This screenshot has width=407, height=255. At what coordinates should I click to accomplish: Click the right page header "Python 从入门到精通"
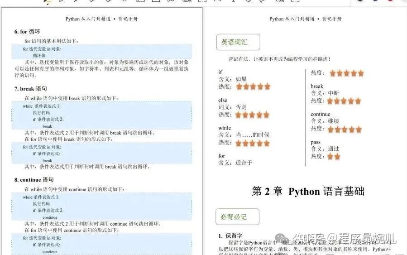(x=292, y=19)
